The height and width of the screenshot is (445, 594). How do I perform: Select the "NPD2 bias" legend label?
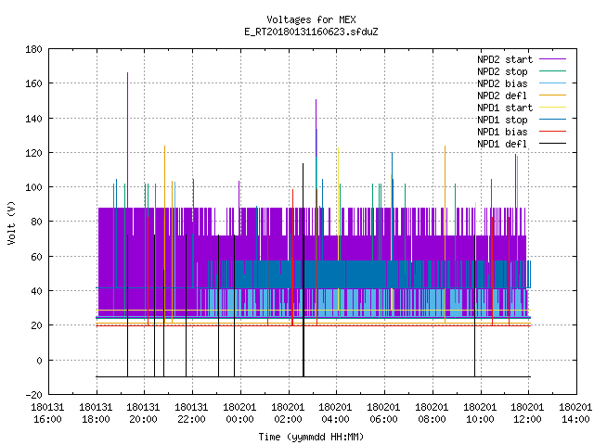click(x=502, y=83)
